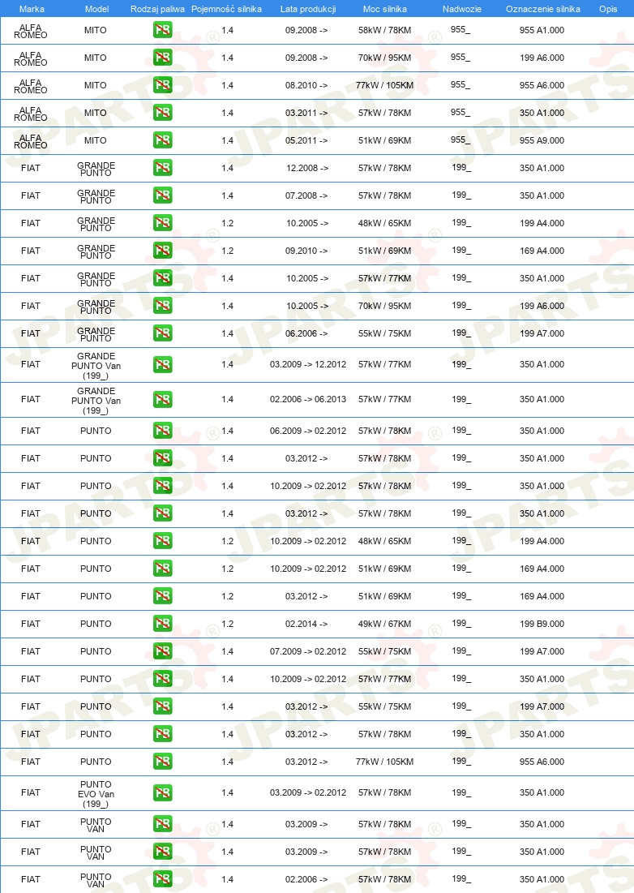Click fuel icon in Mito 58kW / 78KM row
This screenshot has width=634, height=893.
pos(163,30)
